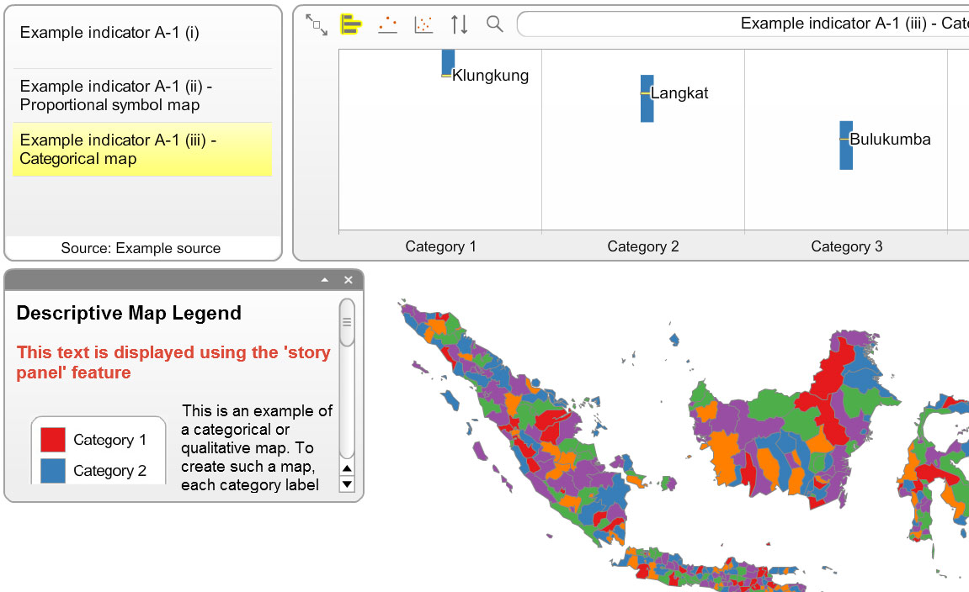Click the Category 2 axis label
Screen dimensions: 969x592
pos(643,247)
